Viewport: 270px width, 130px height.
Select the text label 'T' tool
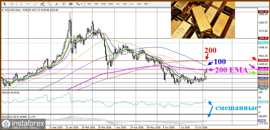point(64,4)
